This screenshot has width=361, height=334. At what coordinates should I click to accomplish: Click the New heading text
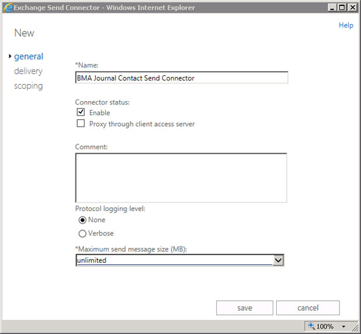pyautogui.click(x=24, y=33)
